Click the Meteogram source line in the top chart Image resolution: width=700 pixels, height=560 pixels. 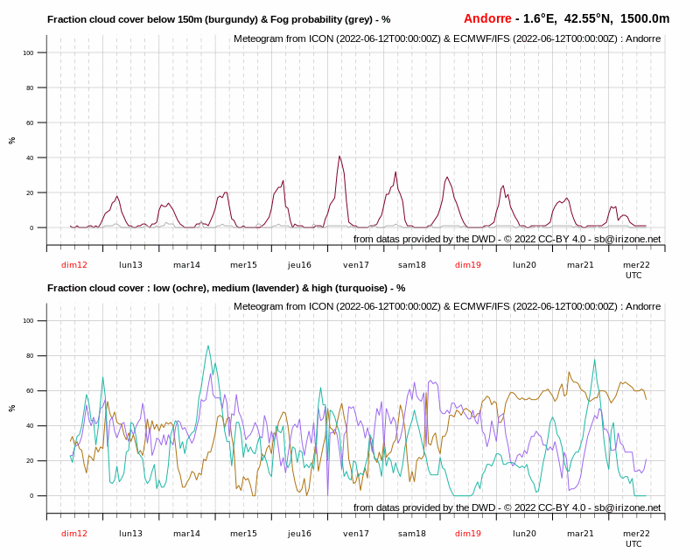pyautogui.click(x=447, y=38)
